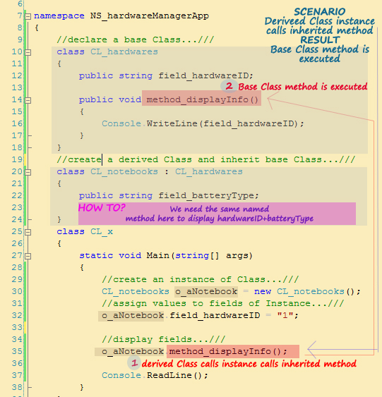Click the CL_hardwares base class reference after colon

(x=209, y=171)
